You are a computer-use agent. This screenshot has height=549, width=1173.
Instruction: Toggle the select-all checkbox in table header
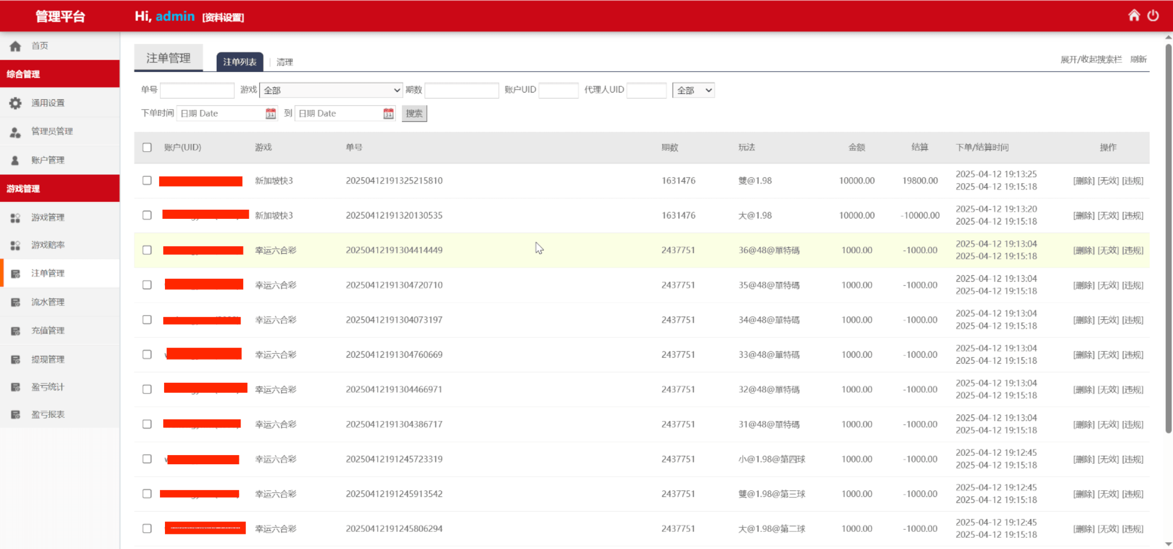pyautogui.click(x=147, y=147)
